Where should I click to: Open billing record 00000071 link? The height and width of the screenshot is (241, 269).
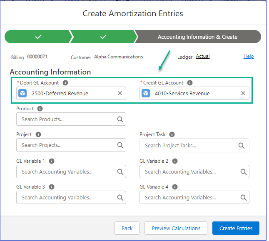point(37,57)
